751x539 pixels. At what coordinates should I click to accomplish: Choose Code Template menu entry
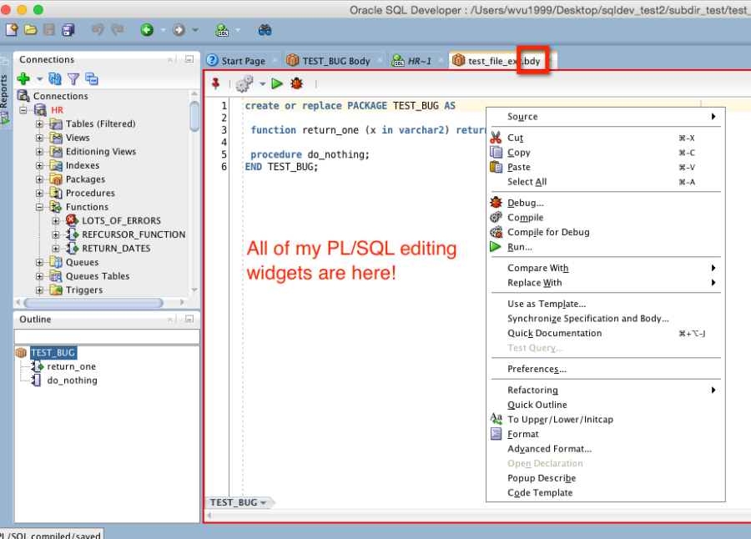point(606,492)
